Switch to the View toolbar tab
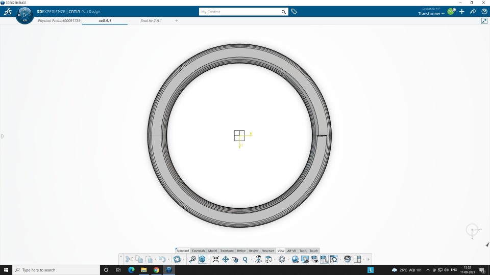Screen dimensions: 490x275 coord(281,251)
